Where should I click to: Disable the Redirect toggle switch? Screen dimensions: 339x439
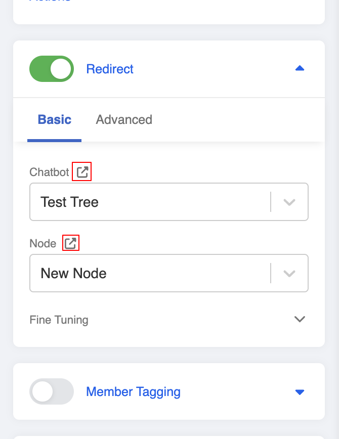point(52,69)
